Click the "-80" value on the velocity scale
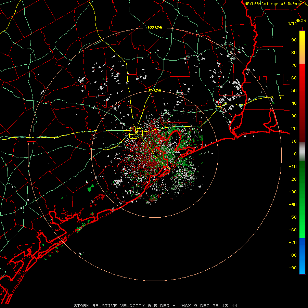 (293, 255)
